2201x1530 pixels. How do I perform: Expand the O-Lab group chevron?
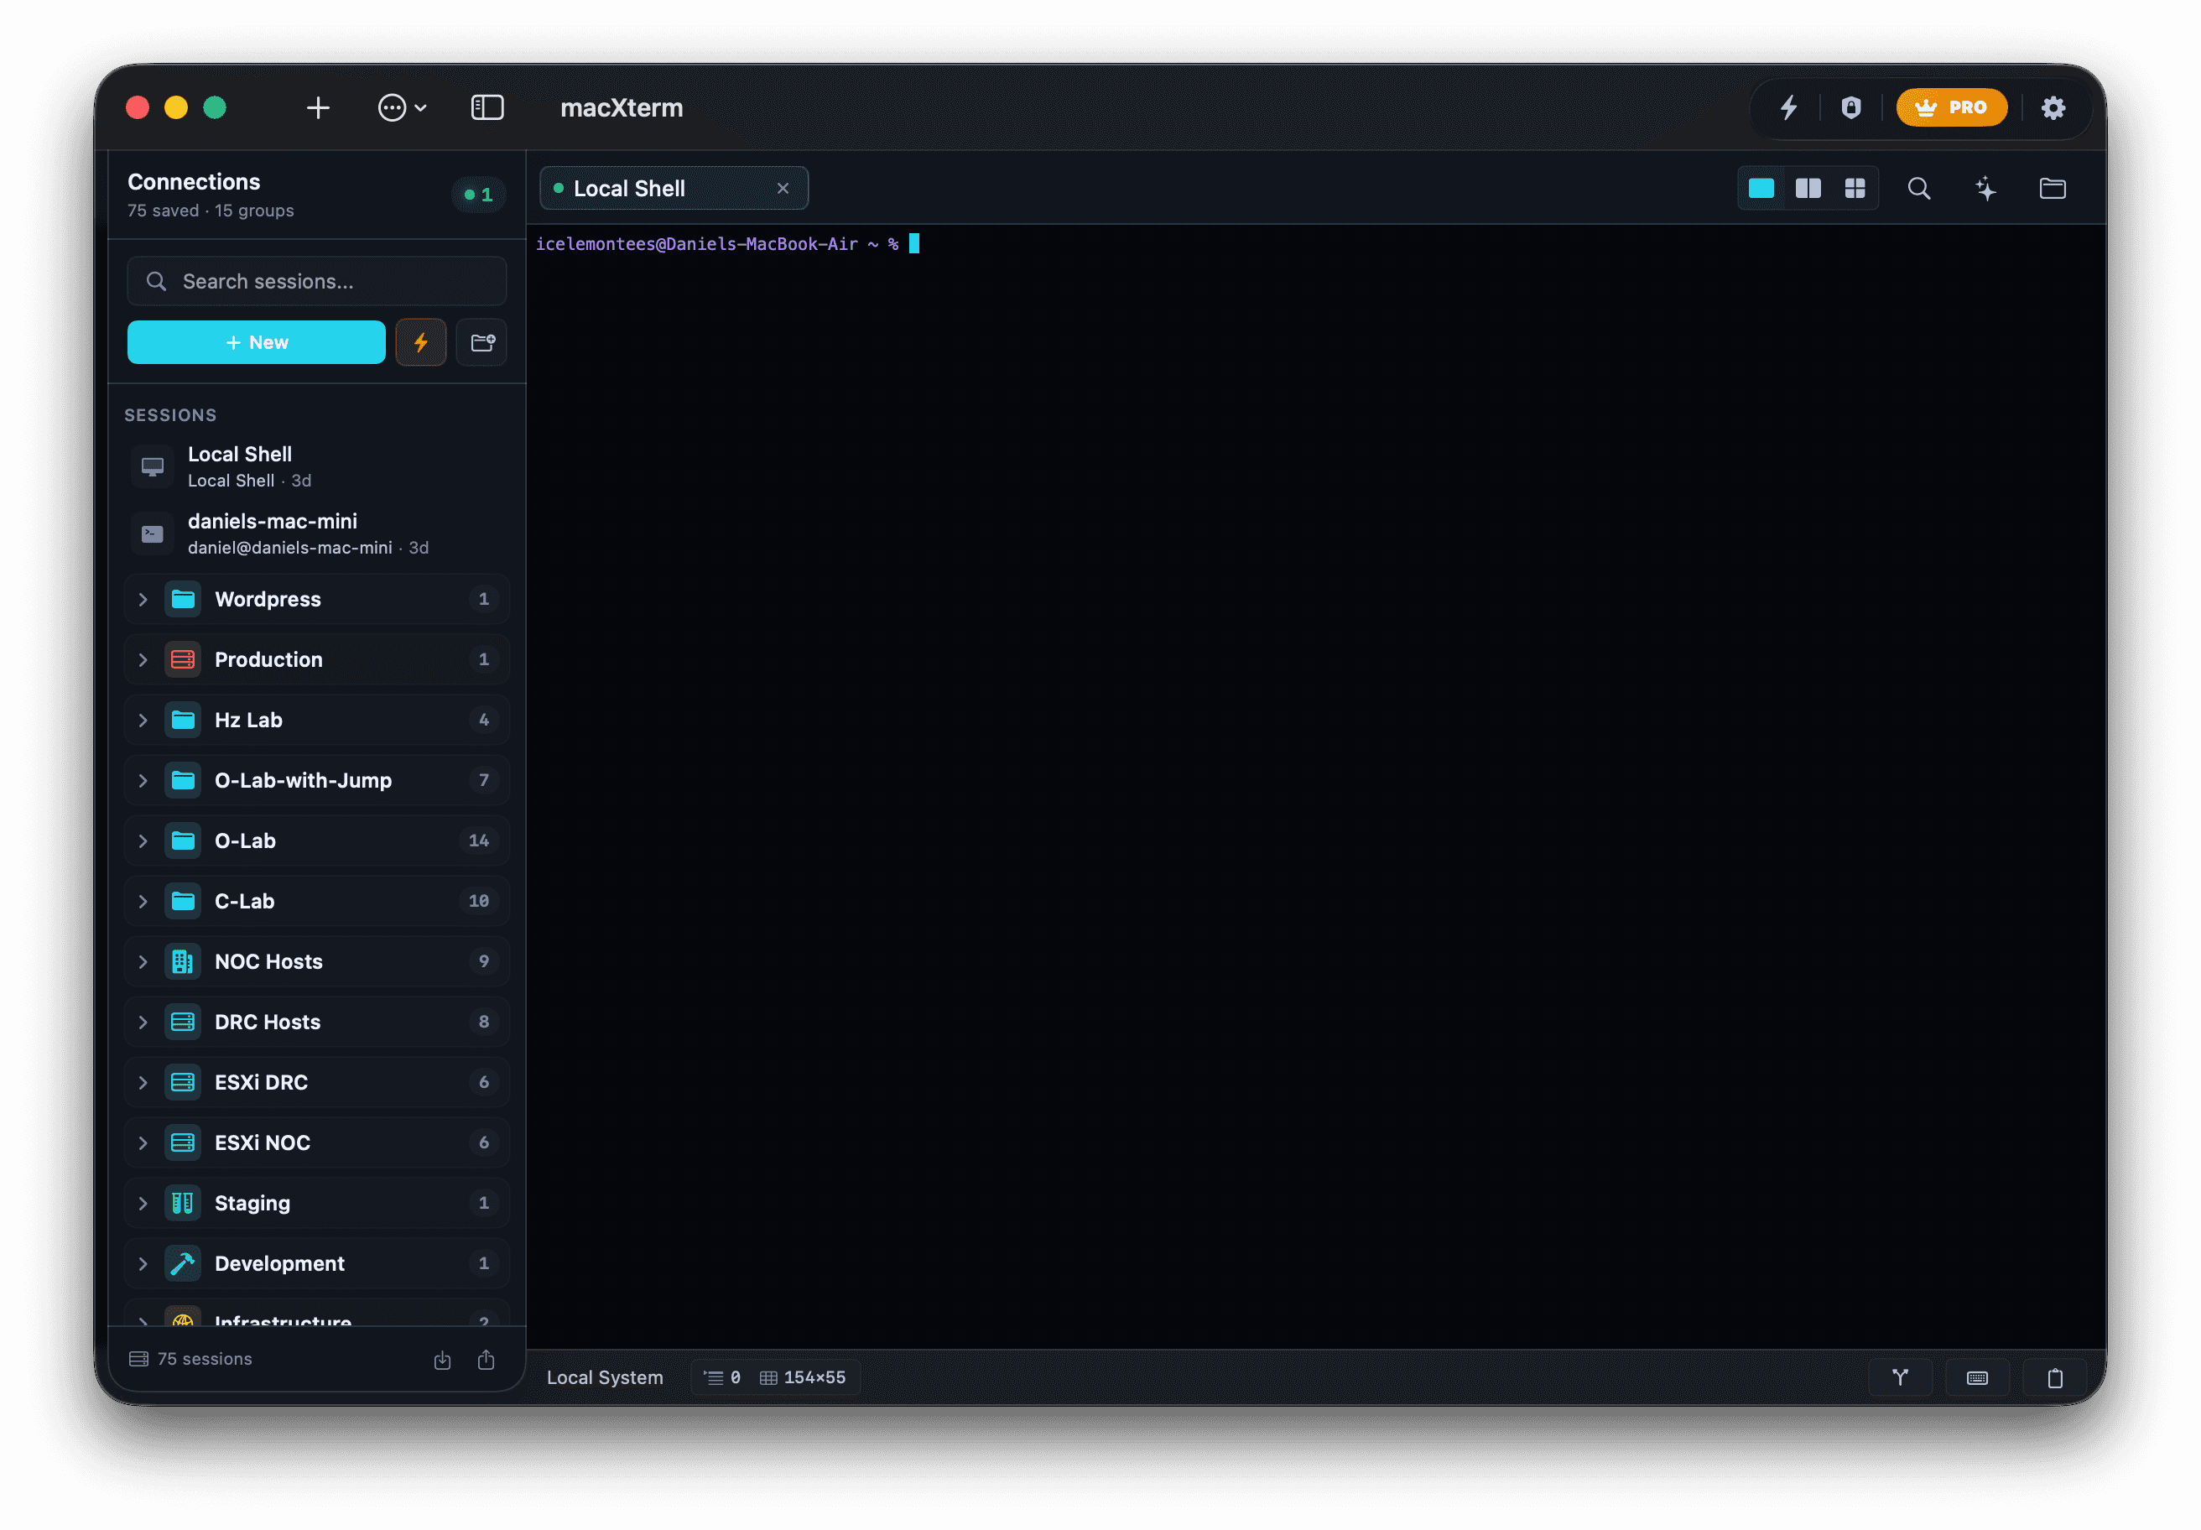(143, 840)
